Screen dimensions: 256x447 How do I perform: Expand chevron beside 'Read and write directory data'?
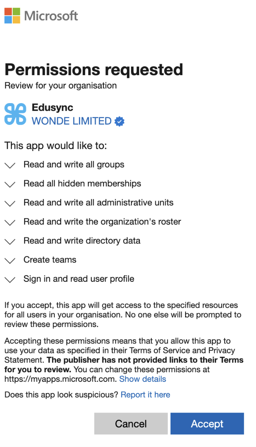(x=10, y=242)
